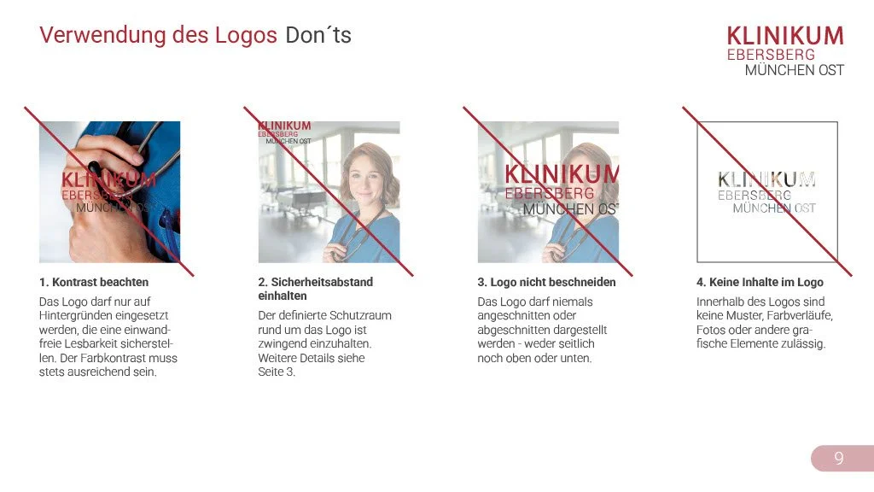This screenshot has height=492, width=874.
Task: Click paragraph starting 'Das Logo darf nur auf'
Action: (108, 337)
